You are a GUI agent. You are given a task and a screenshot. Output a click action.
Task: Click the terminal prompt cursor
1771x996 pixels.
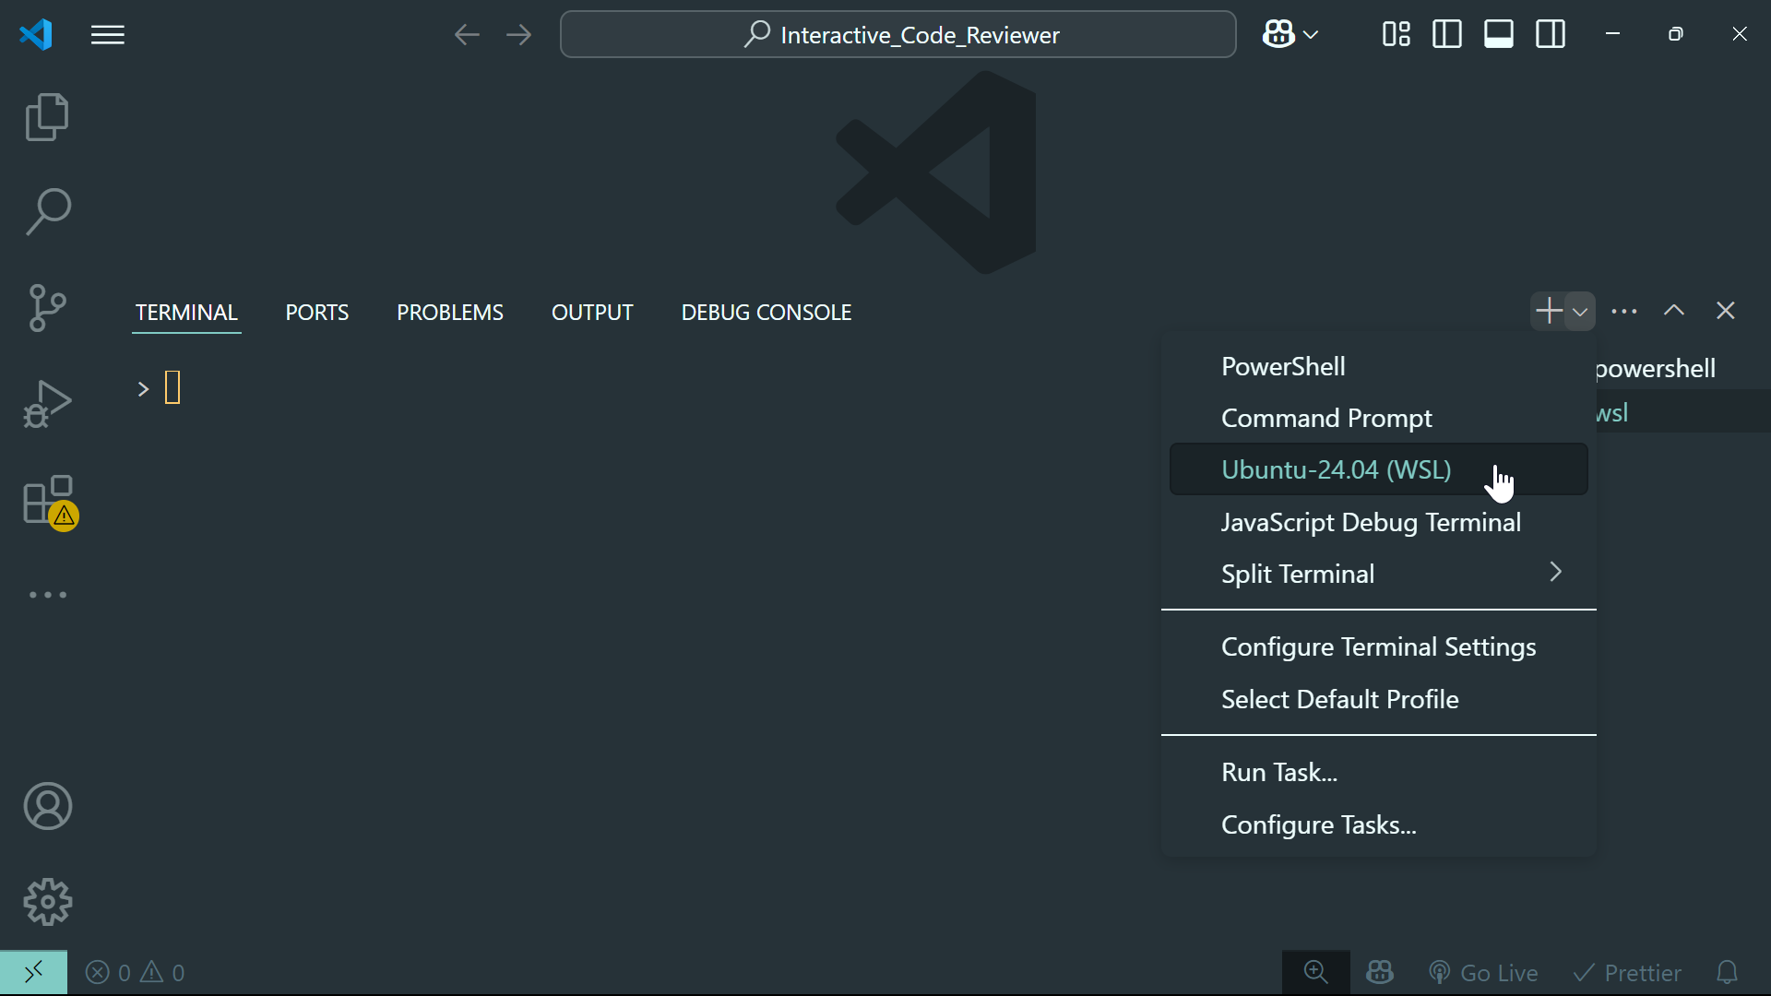172,387
